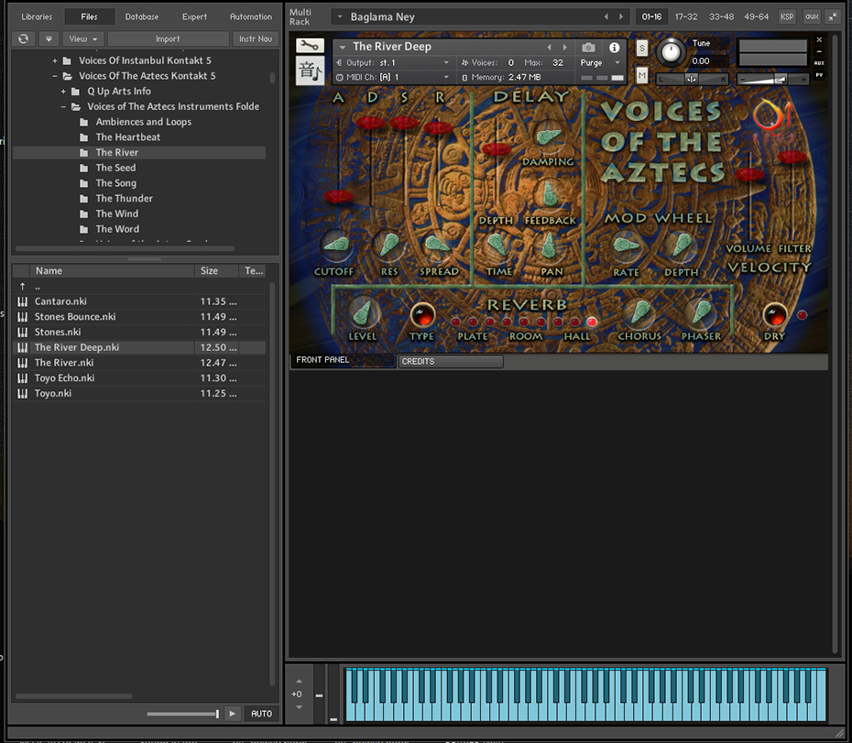
Task: Click the camera snapshot icon
Action: [x=588, y=48]
